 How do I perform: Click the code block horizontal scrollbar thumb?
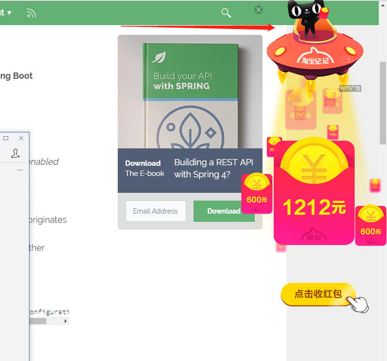point(38,321)
